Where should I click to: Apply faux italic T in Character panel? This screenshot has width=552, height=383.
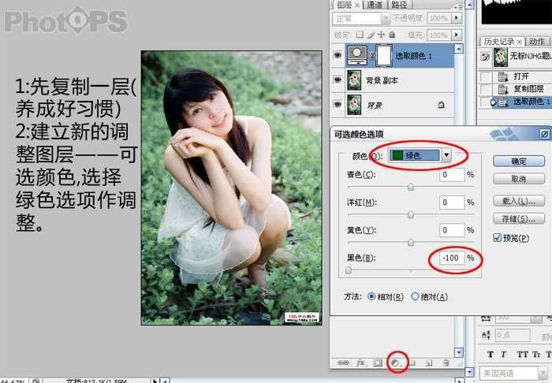(503, 355)
